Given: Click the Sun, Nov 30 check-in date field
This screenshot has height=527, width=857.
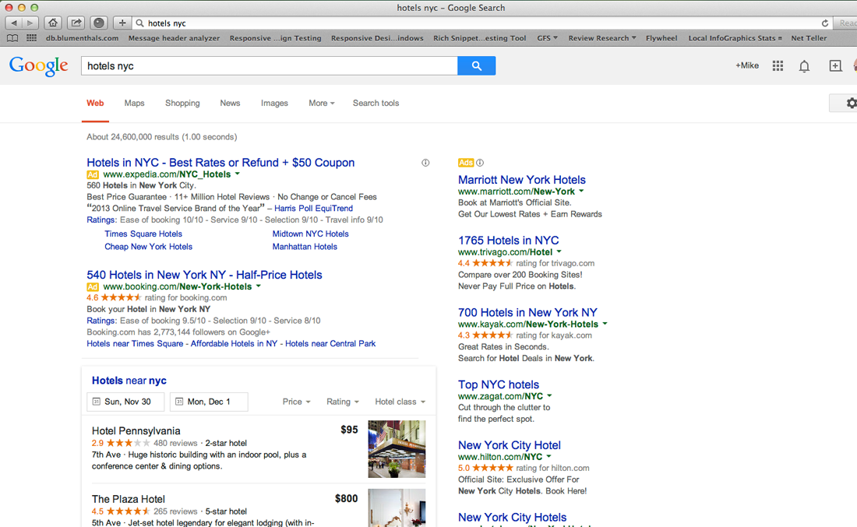Looking at the screenshot, I should tap(125, 402).
